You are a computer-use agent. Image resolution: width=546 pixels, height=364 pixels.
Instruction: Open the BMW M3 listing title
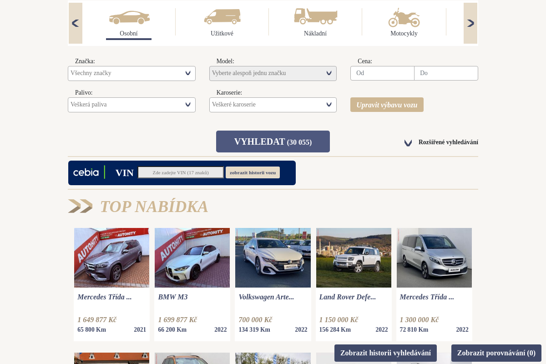173,297
